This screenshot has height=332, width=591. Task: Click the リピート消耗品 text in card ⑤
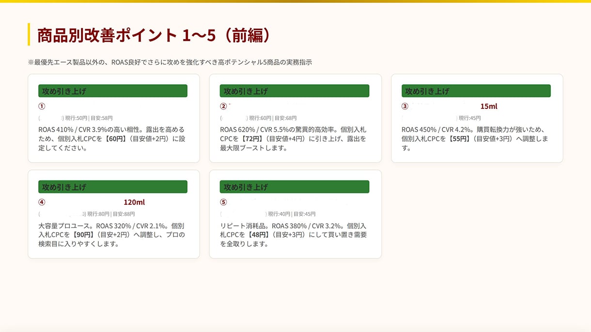242,226
